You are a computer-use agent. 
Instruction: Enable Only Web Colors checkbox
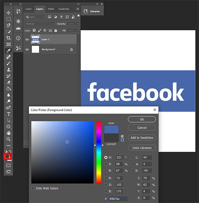coord(33,188)
